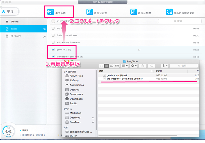The image size is (205, 143).
Task: Open the Dropbox dropdown in Finder toolbar
Action: pos(164,66)
